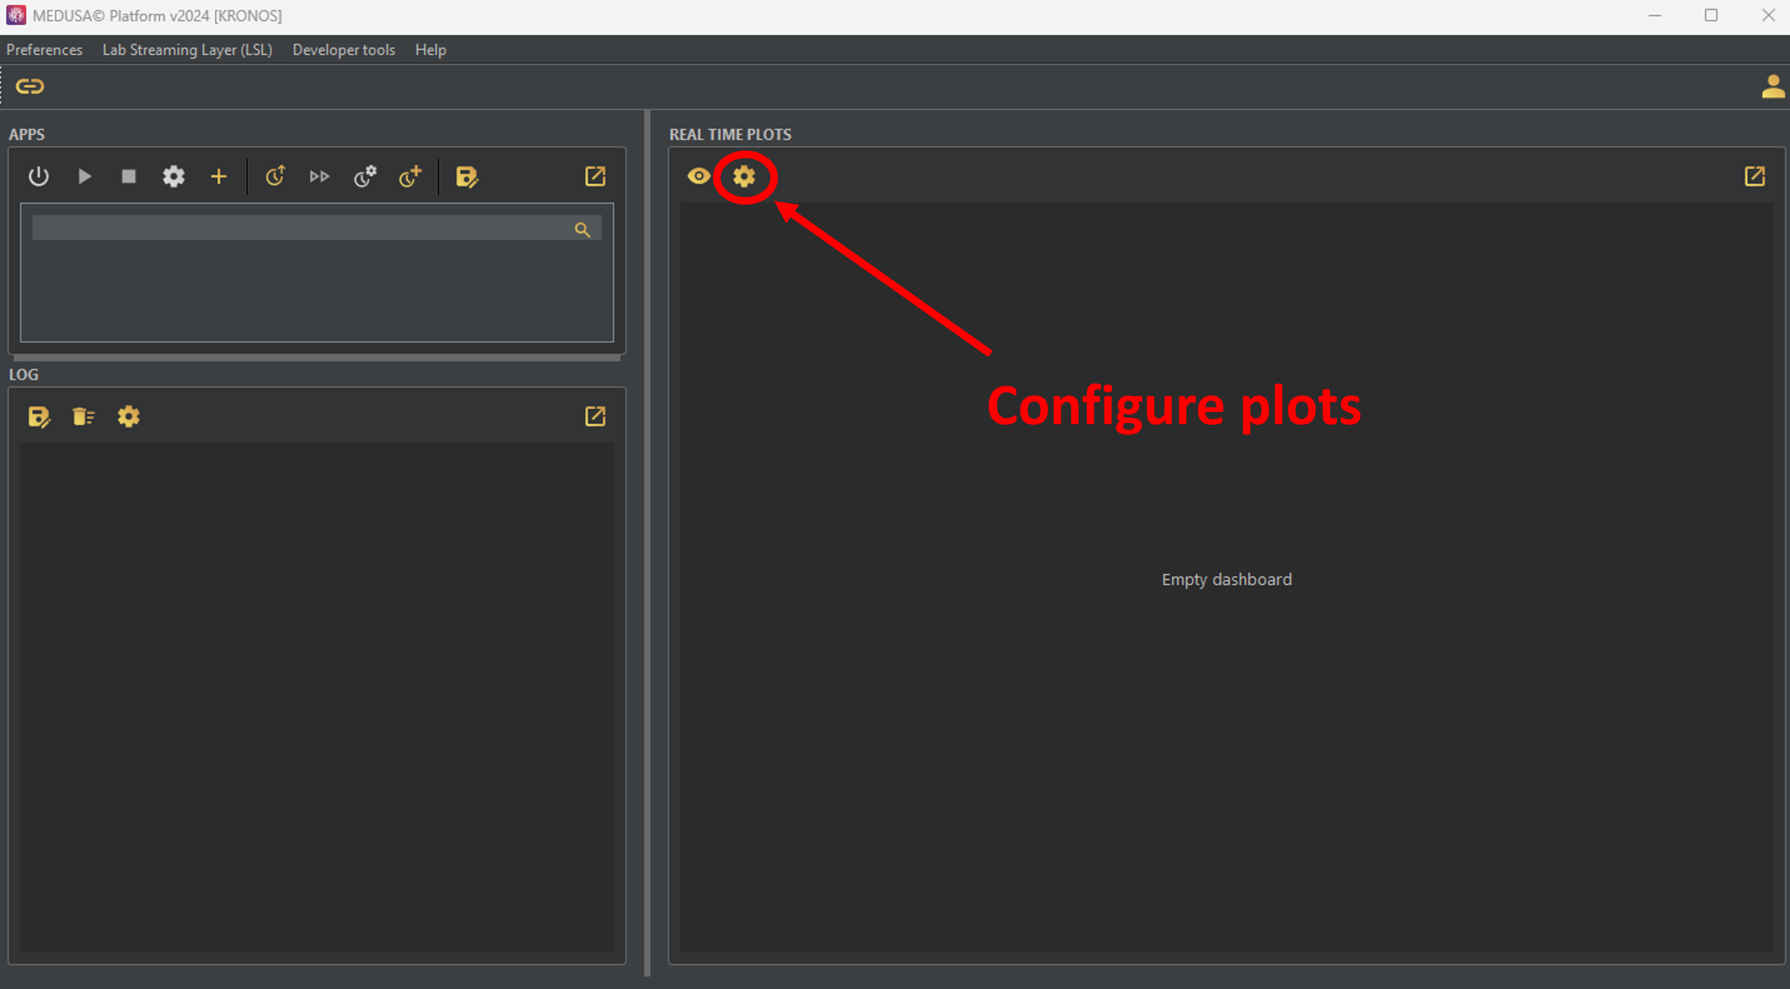Click the fast-forward session icon
The width and height of the screenshot is (1790, 989).
coord(320,177)
